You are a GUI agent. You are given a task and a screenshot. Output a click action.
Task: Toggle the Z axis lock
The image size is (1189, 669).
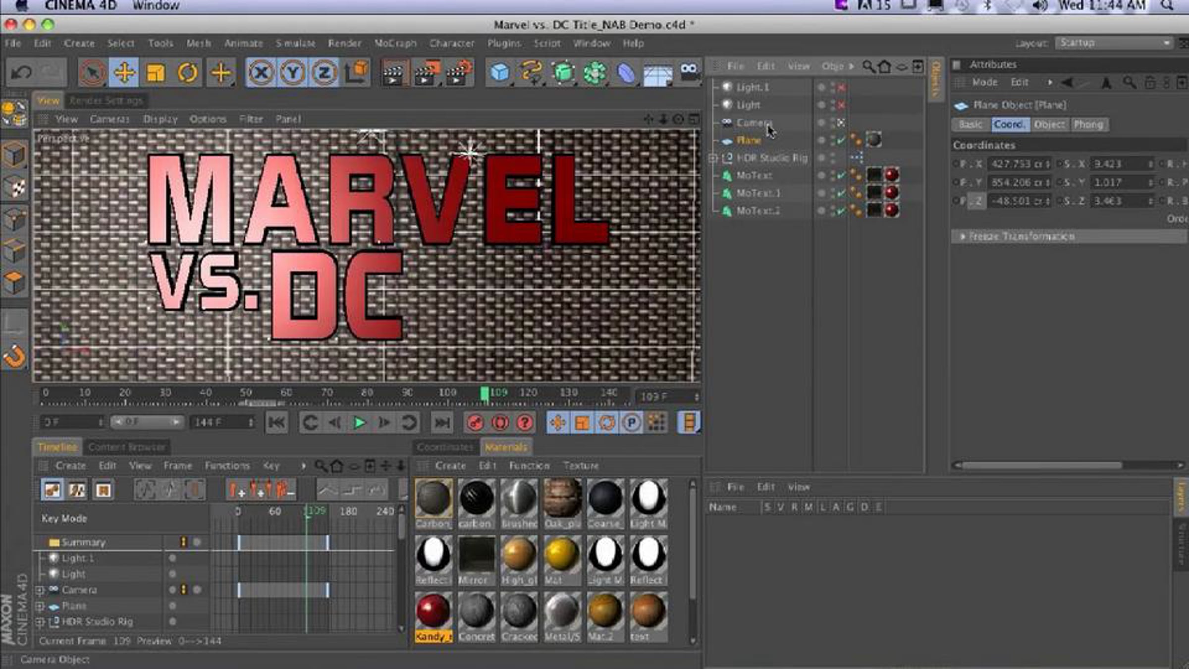tap(324, 73)
